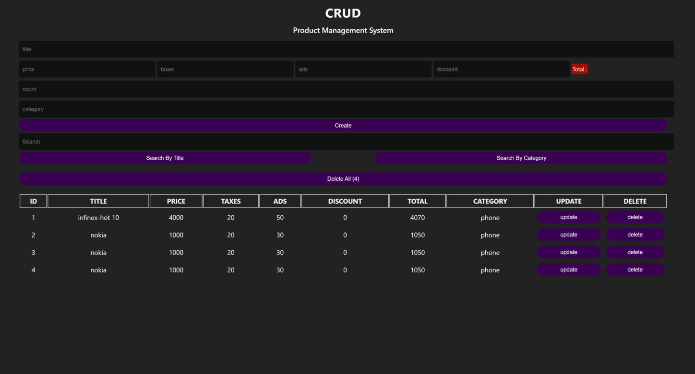Choose Search By Category mode
This screenshot has width=695, height=374.
[x=521, y=158]
